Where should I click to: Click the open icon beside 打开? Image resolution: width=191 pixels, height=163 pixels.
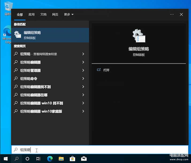pos(99,70)
